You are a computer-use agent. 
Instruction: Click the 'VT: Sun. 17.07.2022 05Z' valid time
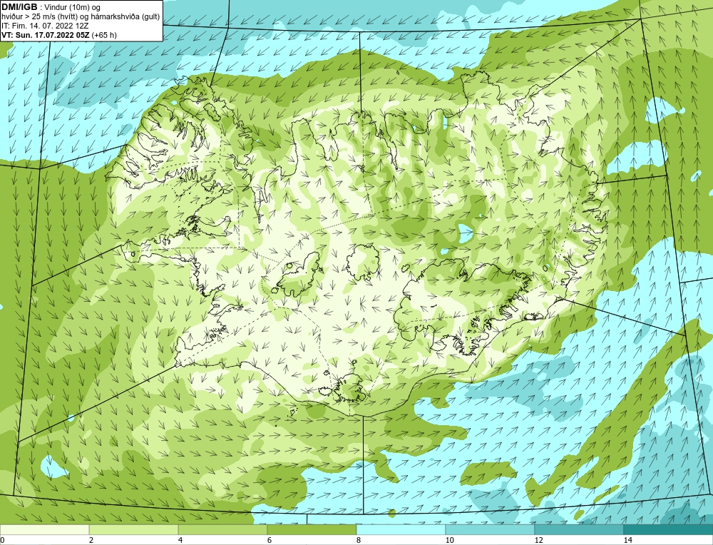[46, 35]
